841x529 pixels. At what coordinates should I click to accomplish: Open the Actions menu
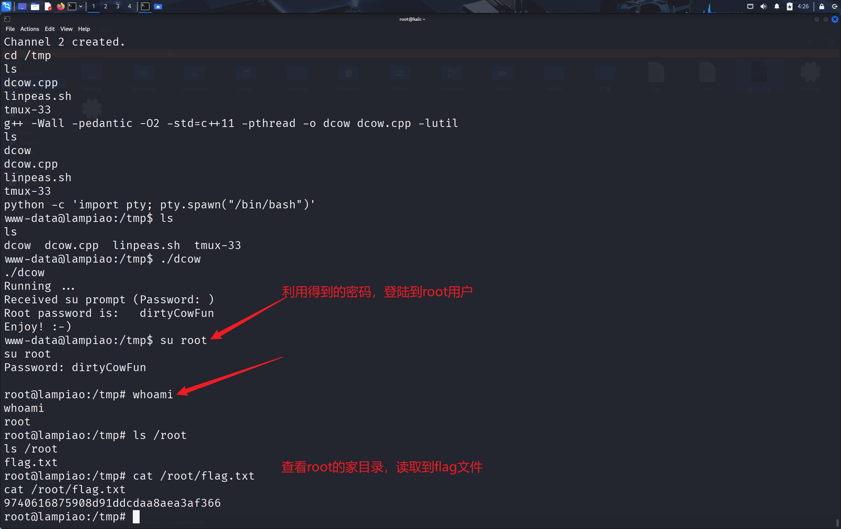[x=29, y=29]
